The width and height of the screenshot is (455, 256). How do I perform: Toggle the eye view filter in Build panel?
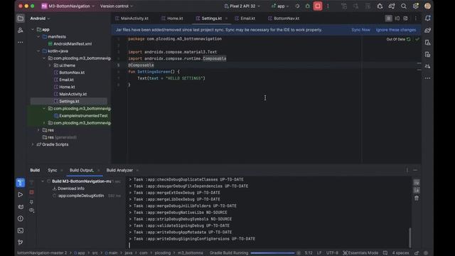[31, 210]
